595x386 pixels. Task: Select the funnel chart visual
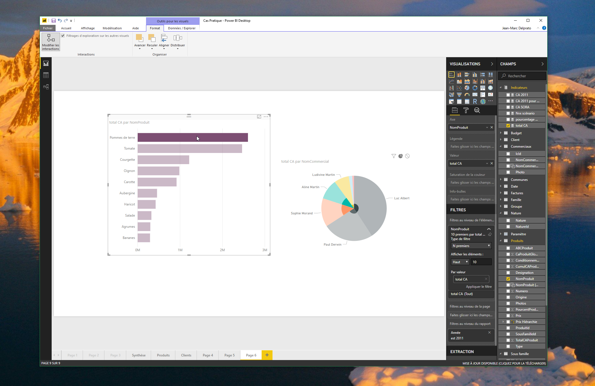[459, 95]
